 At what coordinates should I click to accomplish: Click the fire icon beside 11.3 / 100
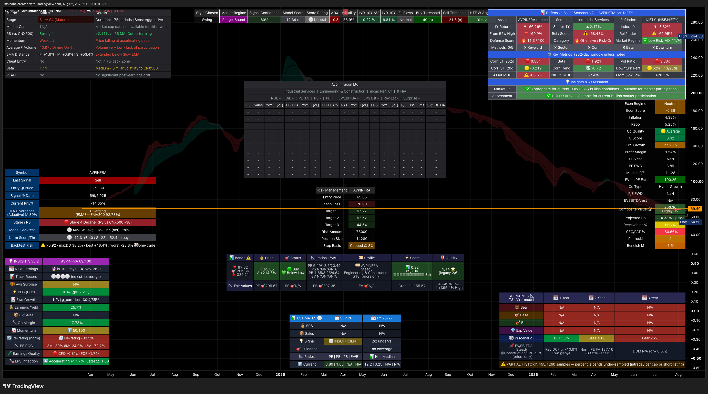pyautogui.click(x=524, y=41)
